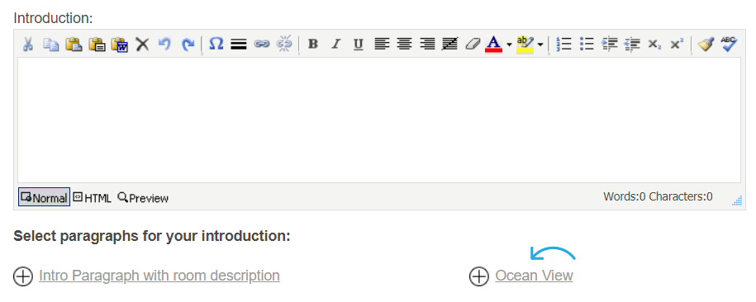Click Paste from Word icon

119,45
